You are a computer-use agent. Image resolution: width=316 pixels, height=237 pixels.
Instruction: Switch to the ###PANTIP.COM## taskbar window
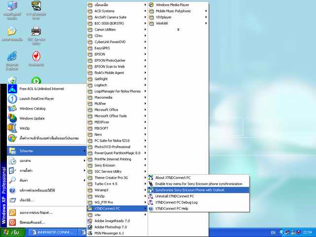53,233
